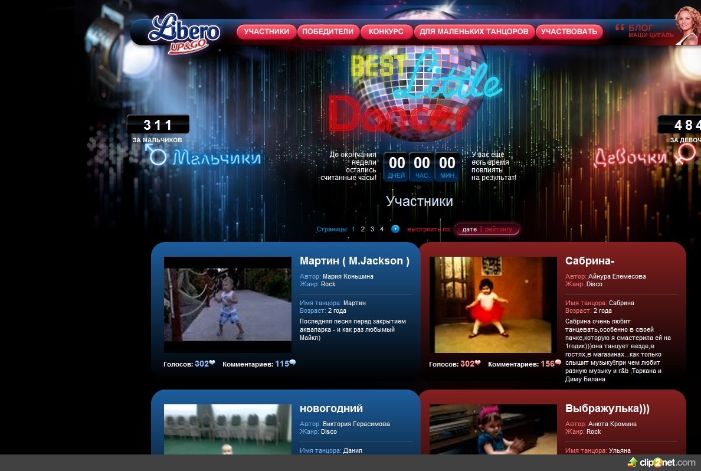Click the days countdown box

[x=397, y=167]
